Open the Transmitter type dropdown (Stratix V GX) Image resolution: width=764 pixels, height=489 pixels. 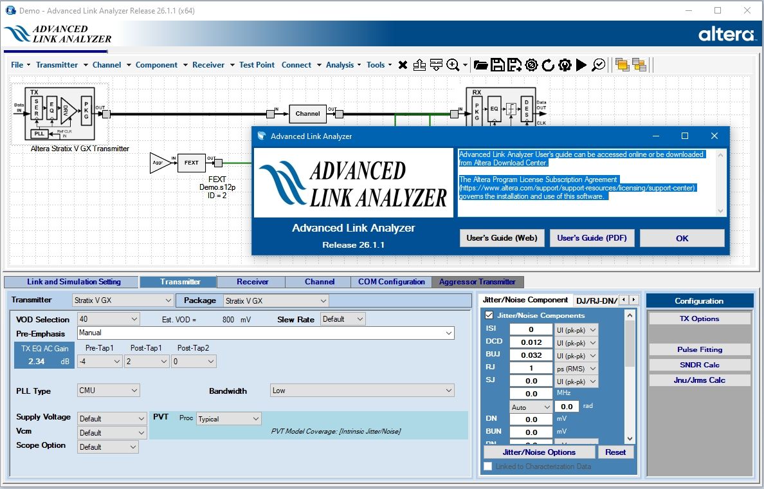pos(122,300)
